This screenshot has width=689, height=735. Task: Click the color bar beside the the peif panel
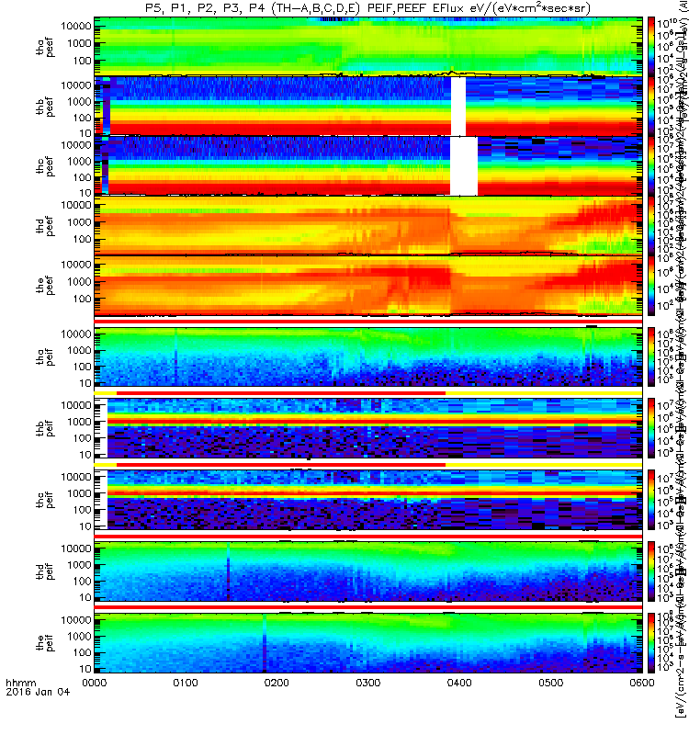pos(651,642)
